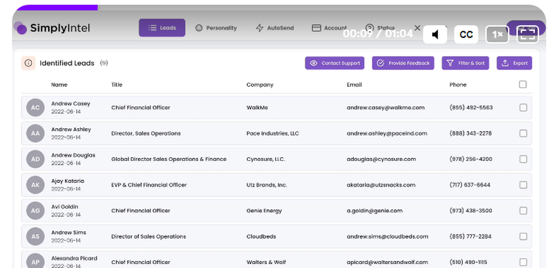Click email adouglas@cynosure.com
Screen dimensions: 549x268
pos(382,159)
